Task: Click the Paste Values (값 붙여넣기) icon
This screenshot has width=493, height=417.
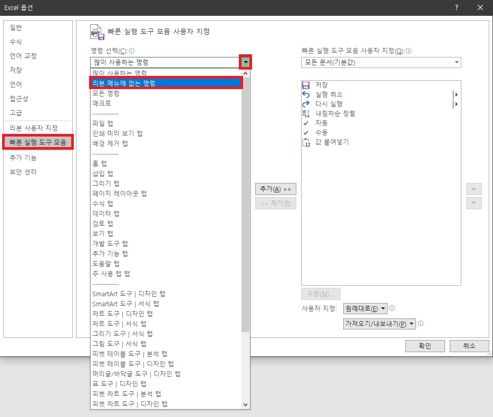Action: (x=306, y=142)
